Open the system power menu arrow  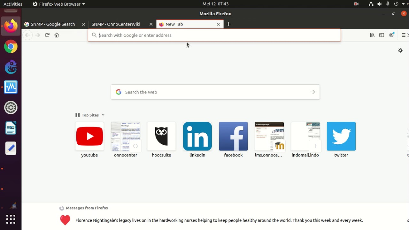pos(403,4)
